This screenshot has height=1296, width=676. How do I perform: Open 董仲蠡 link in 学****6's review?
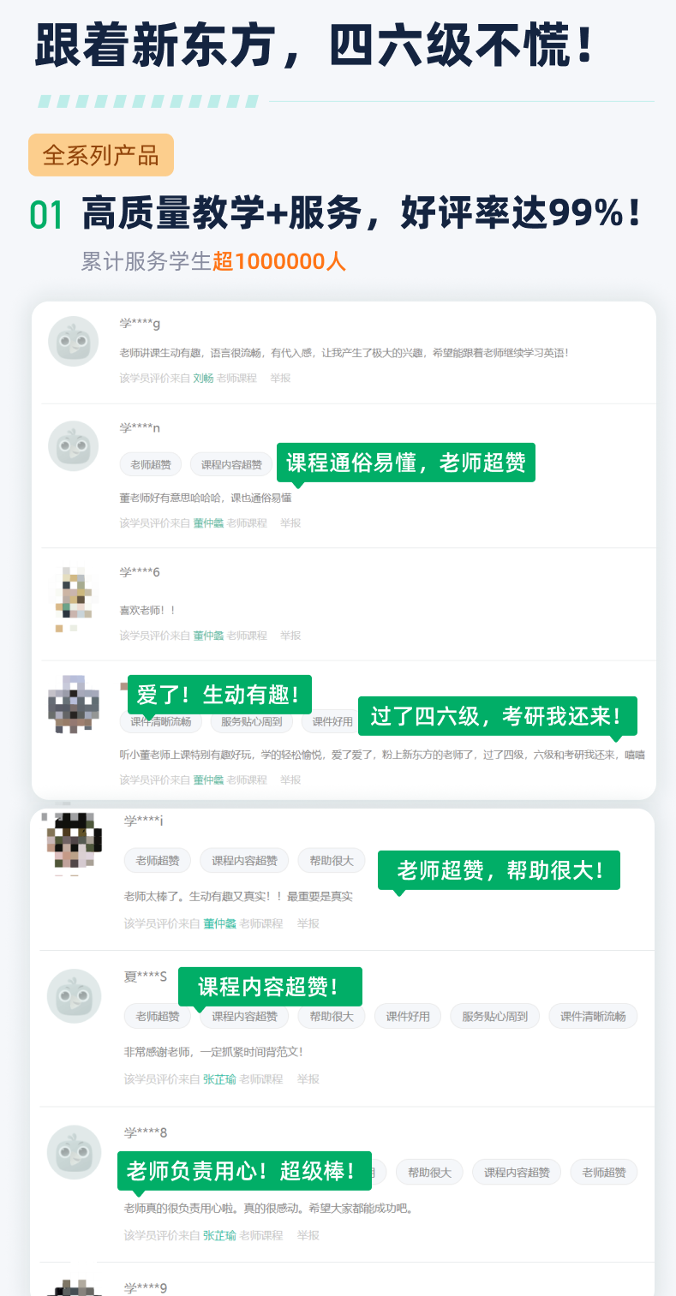(x=208, y=636)
